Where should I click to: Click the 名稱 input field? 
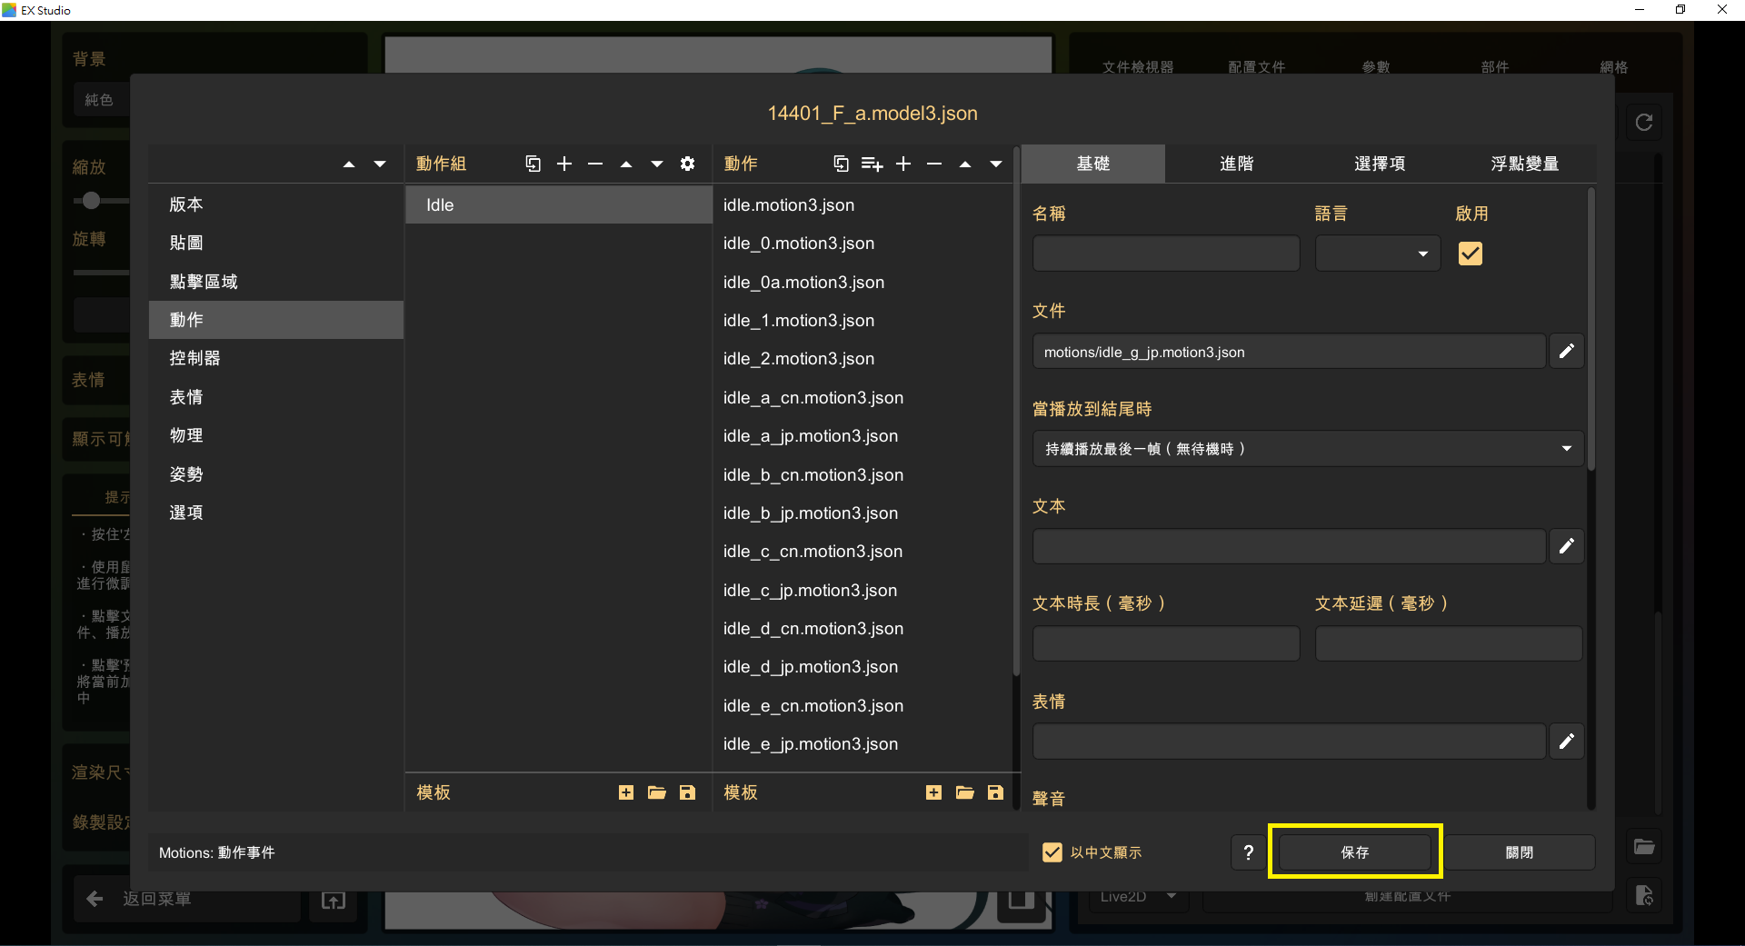1165,254
